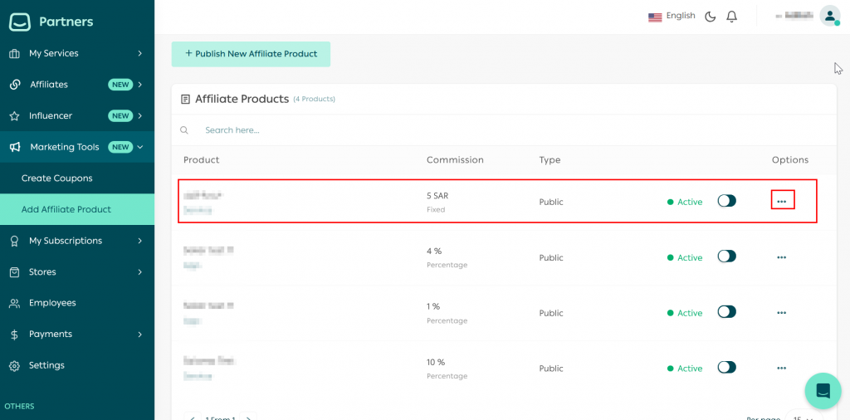The image size is (850, 420).
Task: Disable the 4 % commission product
Action: click(x=726, y=256)
